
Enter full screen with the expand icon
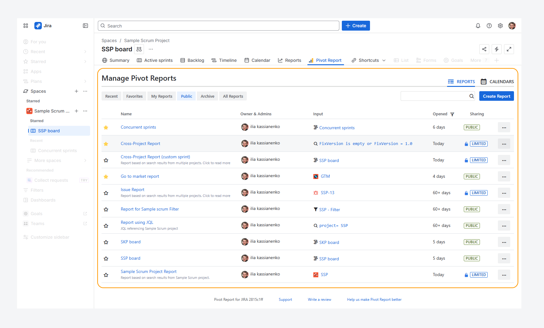(x=509, y=49)
